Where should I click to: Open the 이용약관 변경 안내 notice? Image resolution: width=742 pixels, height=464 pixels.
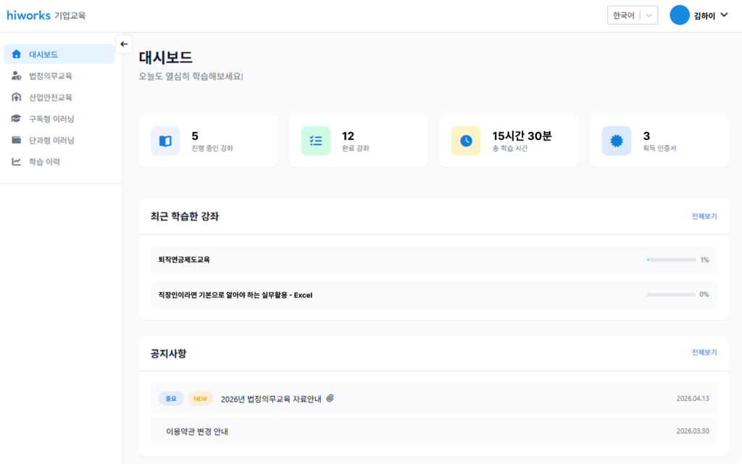coord(197,431)
